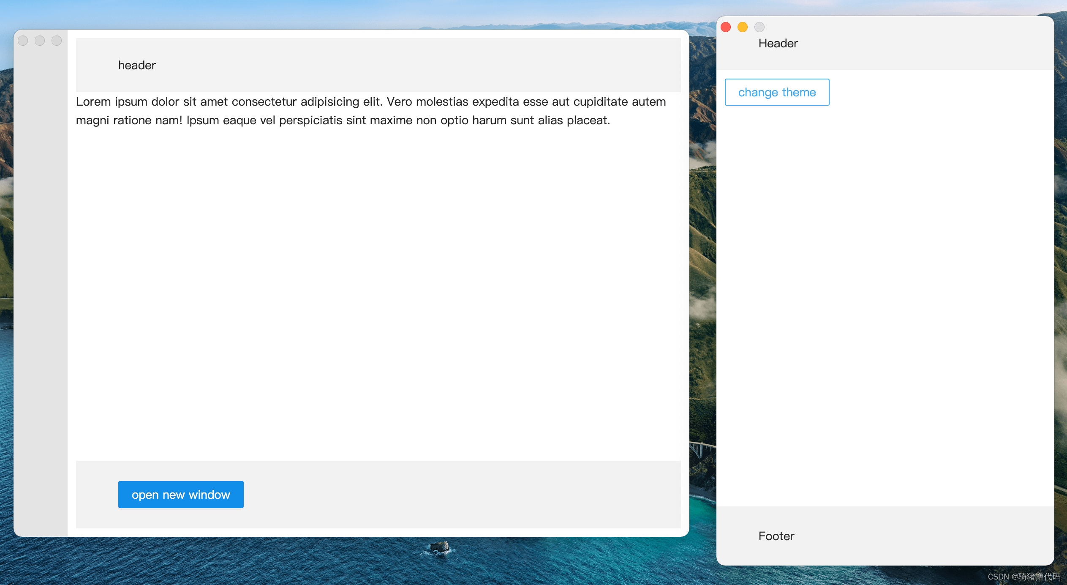This screenshot has height=585, width=1067.
Task: Click empty gray header bar right of header text
Action: (418, 65)
